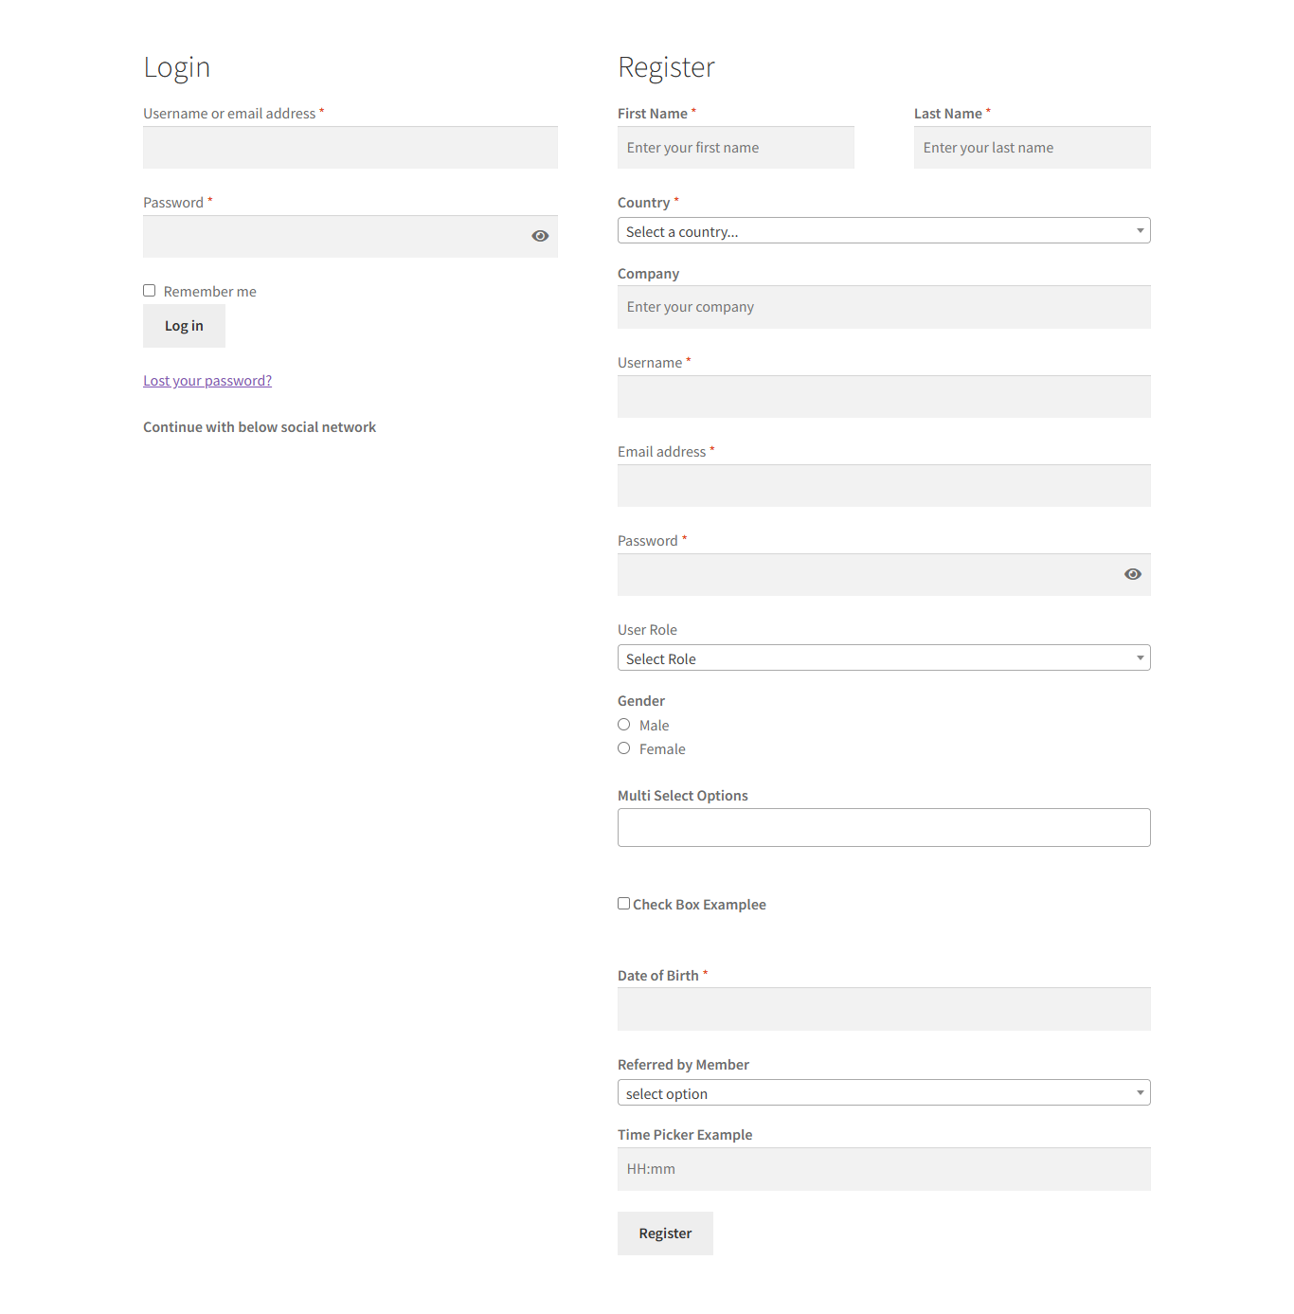Select the Male gender radio button
Image resolution: width=1294 pixels, height=1314 pixels.
pos(624,725)
